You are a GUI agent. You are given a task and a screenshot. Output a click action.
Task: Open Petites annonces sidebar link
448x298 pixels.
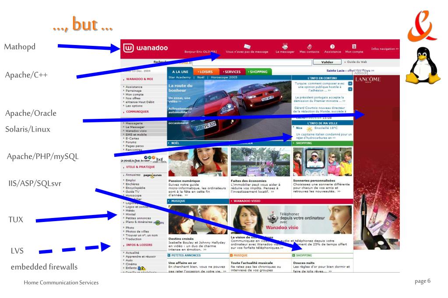(x=138, y=218)
